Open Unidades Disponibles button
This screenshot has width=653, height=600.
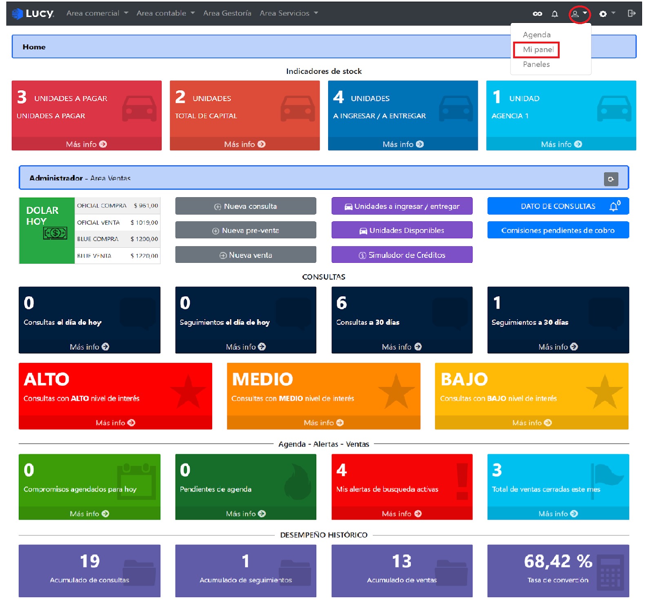point(402,230)
